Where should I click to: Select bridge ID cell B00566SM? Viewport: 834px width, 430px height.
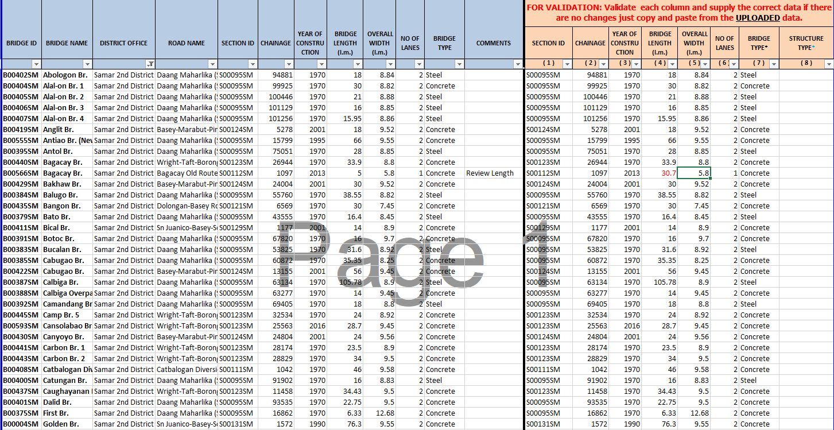coord(21,173)
